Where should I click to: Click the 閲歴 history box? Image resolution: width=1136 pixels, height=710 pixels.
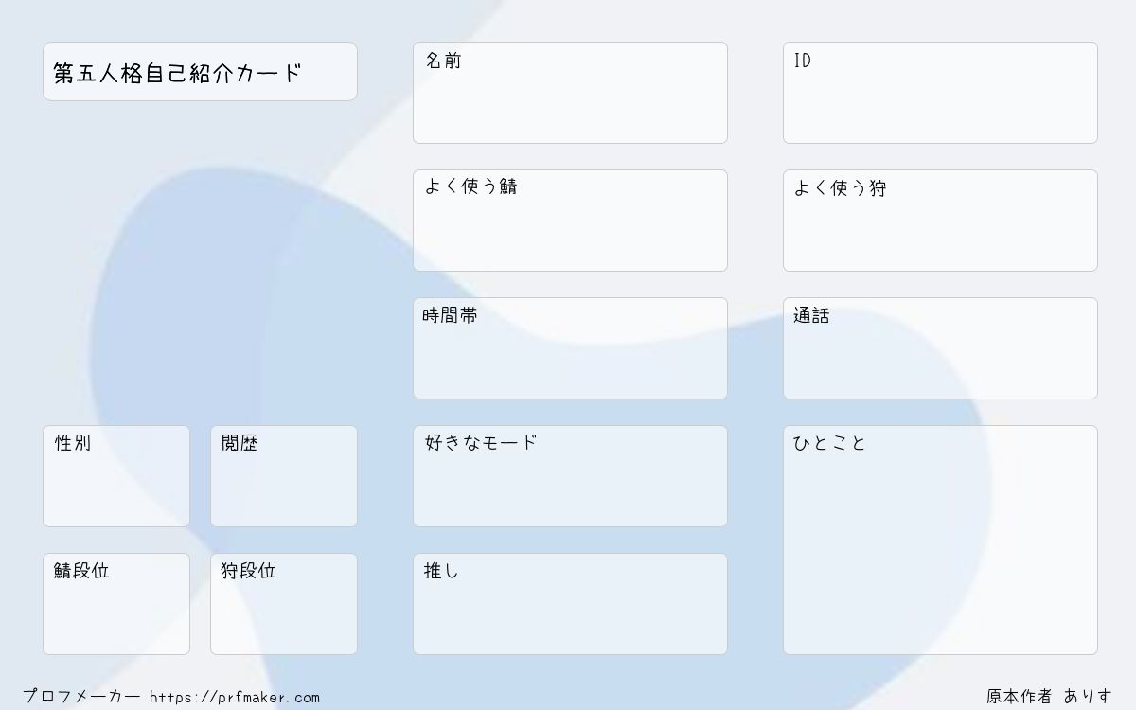tap(284, 476)
